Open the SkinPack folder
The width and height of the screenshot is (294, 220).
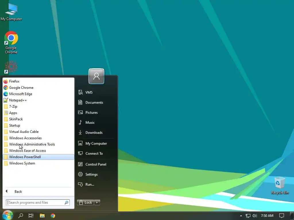coord(38,119)
